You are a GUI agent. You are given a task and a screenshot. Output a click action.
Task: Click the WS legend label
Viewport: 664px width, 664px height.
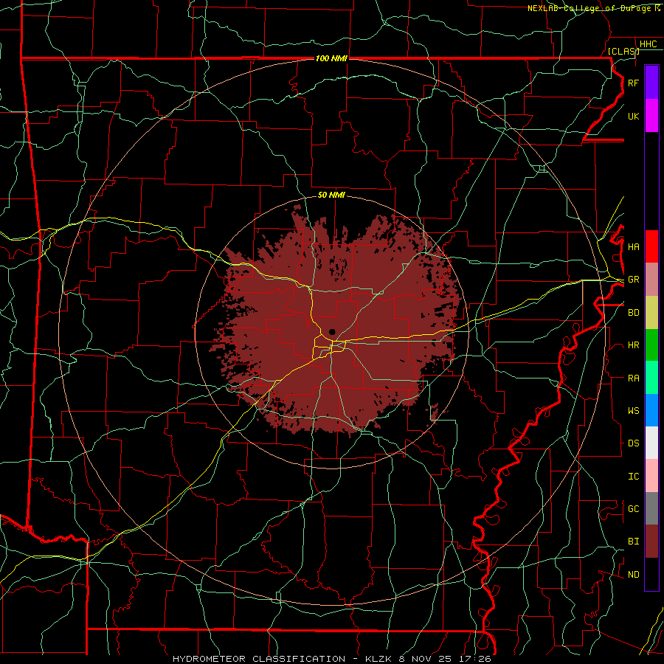[x=633, y=411]
